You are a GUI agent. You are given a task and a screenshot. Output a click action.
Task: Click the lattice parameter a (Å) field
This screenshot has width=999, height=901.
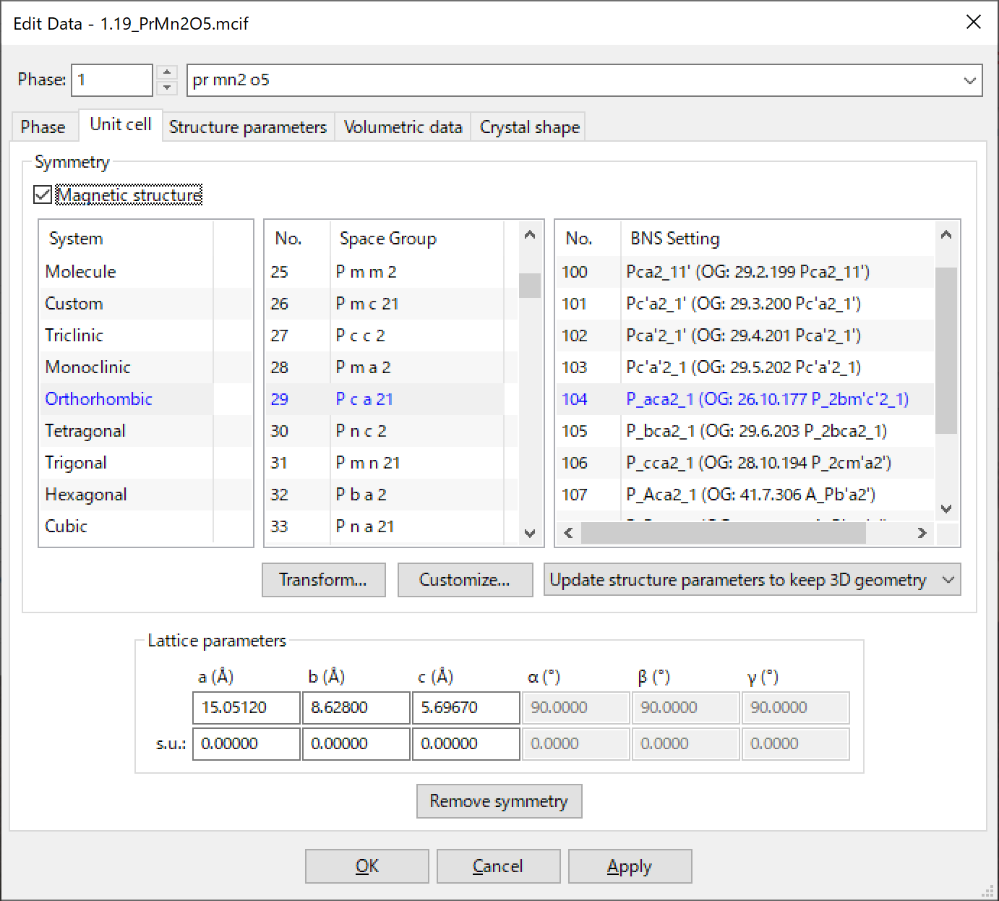point(246,707)
